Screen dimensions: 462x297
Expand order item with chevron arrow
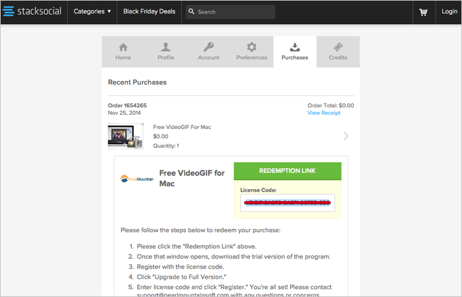coord(346,136)
